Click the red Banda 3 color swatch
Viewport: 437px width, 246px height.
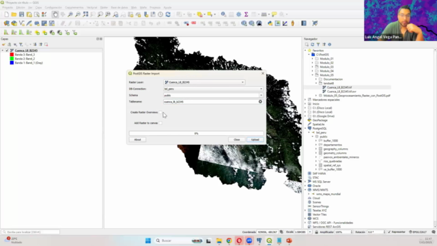click(12, 55)
